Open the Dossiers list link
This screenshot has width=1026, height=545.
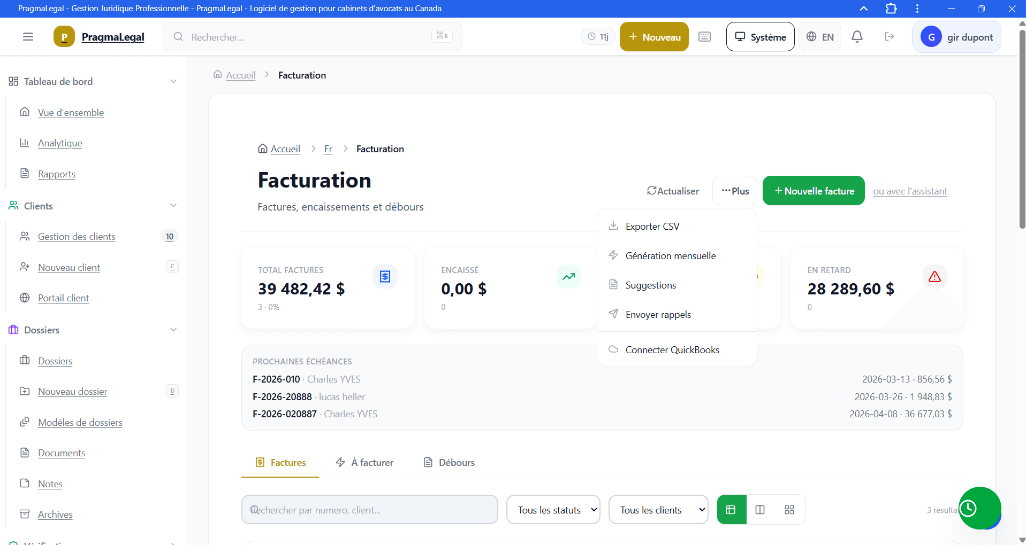coord(55,361)
